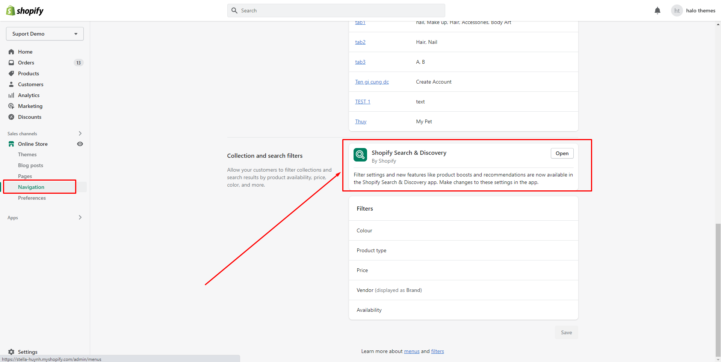Click the Orders icon in sidebar

[11, 63]
